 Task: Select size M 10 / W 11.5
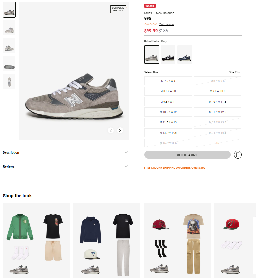[x=217, y=102]
